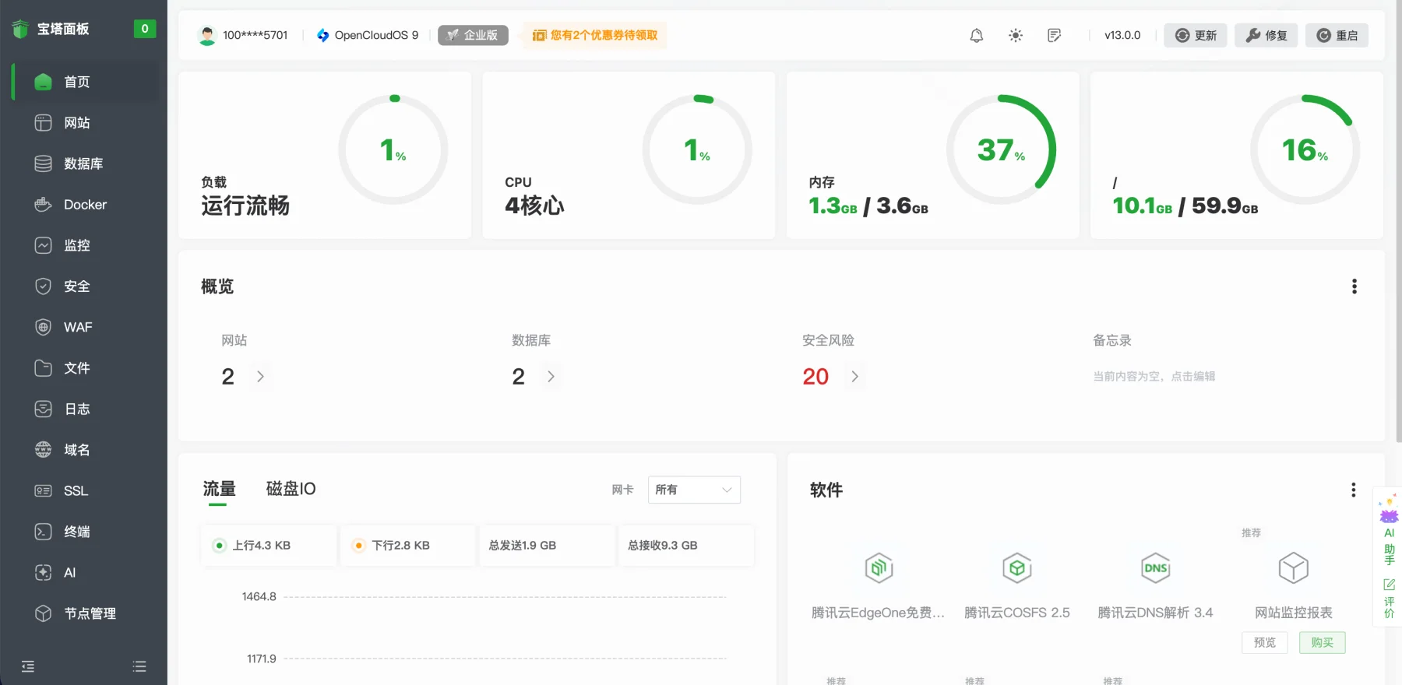Toggle the 下行 downstream traffic series

[407, 545]
